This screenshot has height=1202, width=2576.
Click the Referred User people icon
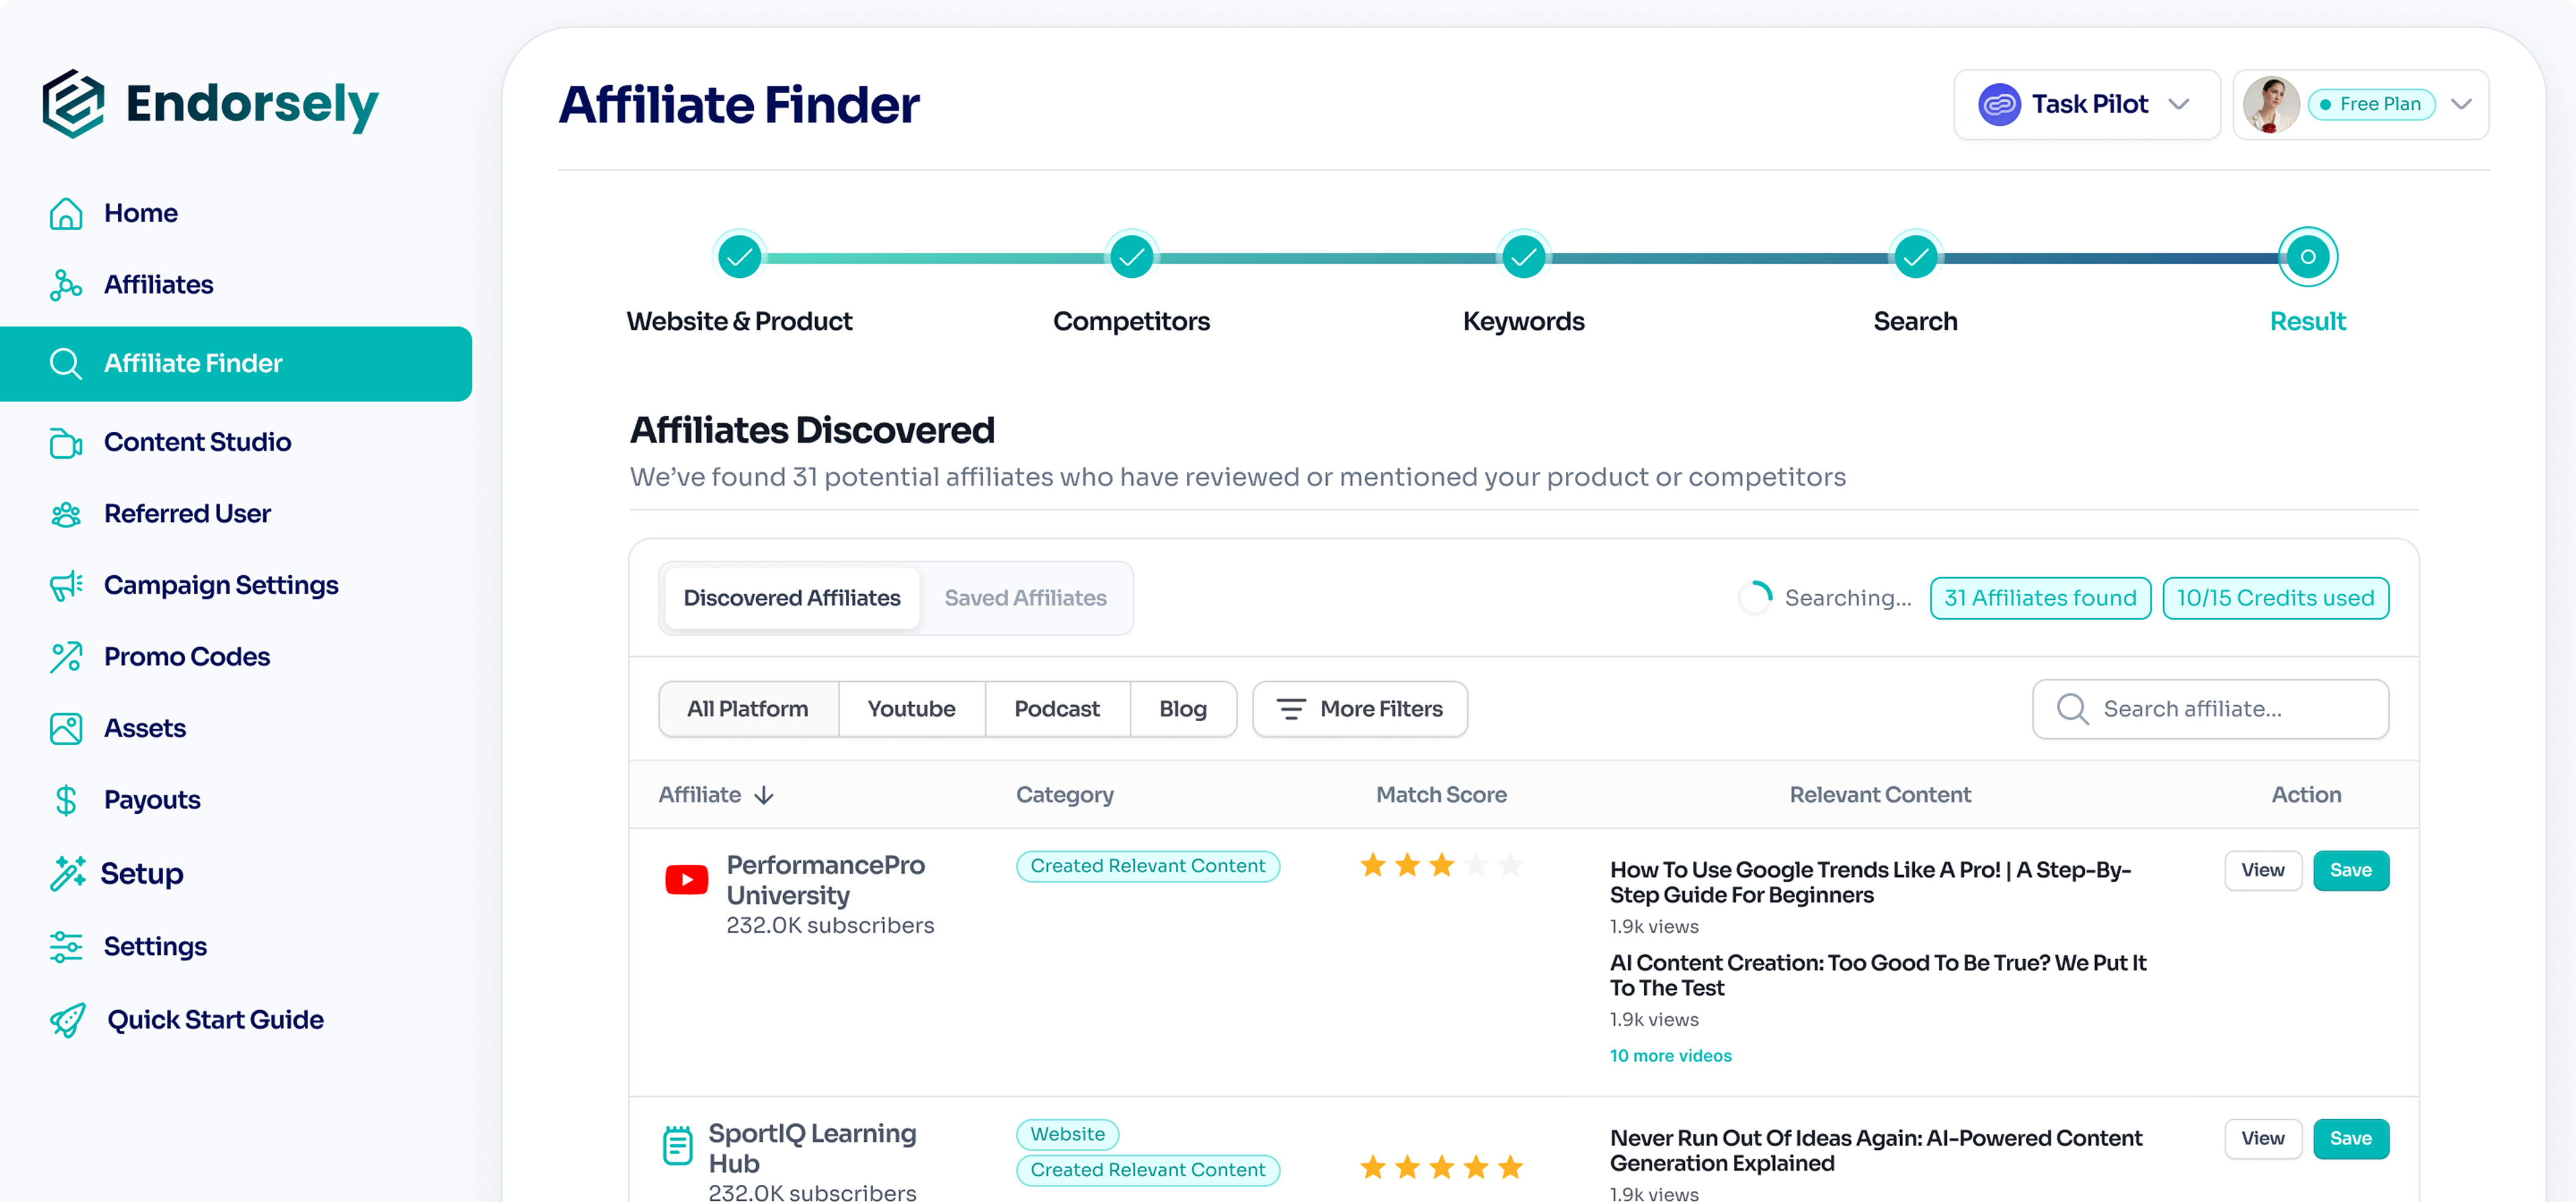tap(66, 514)
